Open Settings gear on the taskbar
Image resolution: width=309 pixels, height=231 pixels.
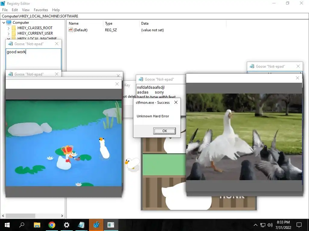[67, 225]
